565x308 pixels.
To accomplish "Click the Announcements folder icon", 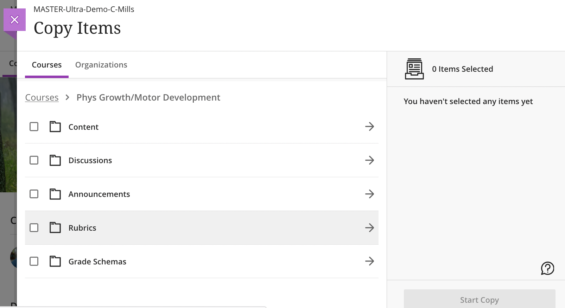I will (x=55, y=194).
